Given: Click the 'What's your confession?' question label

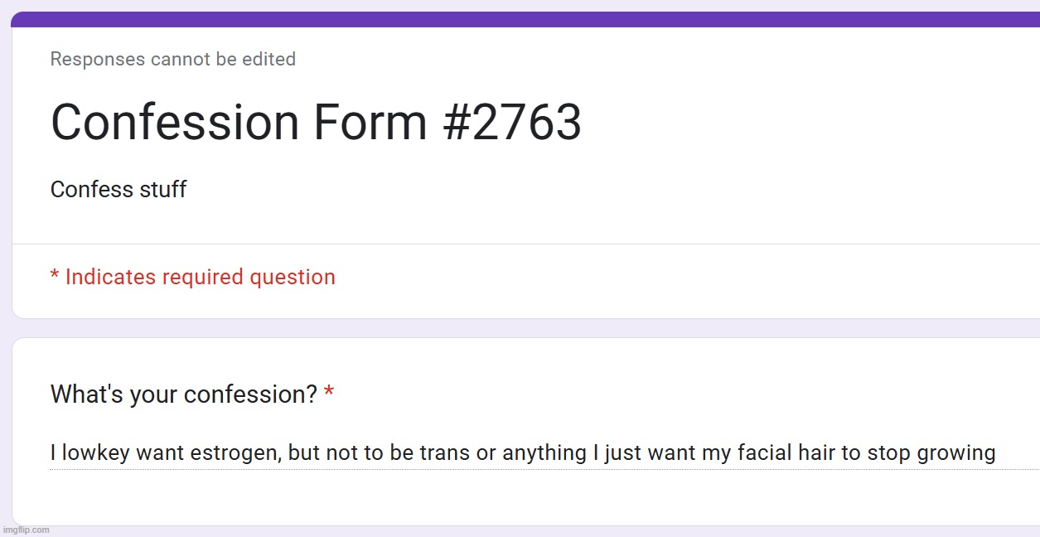Looking at the screenshot, I should [184, 394].
